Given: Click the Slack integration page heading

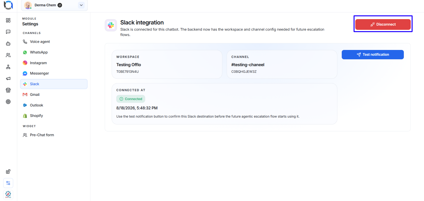Looking at the screenshot, I should (142, 23).
